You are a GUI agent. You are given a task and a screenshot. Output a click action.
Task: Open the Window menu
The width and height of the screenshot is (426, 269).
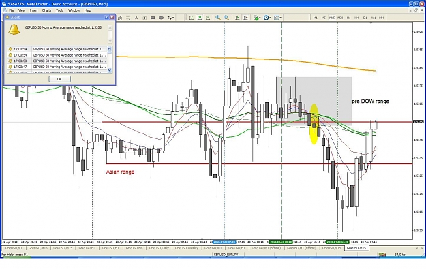coord(74,10)
